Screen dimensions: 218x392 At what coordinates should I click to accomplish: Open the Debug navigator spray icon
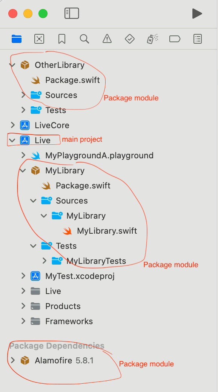pos(152,39)
